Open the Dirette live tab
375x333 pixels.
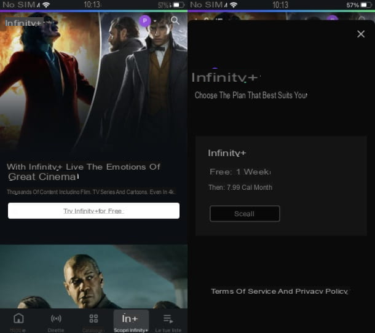pyautogui.click(x=56, y=321)
